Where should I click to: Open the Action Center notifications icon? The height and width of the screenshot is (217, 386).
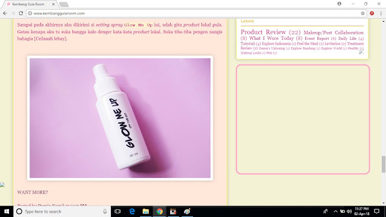coord(376,212)
